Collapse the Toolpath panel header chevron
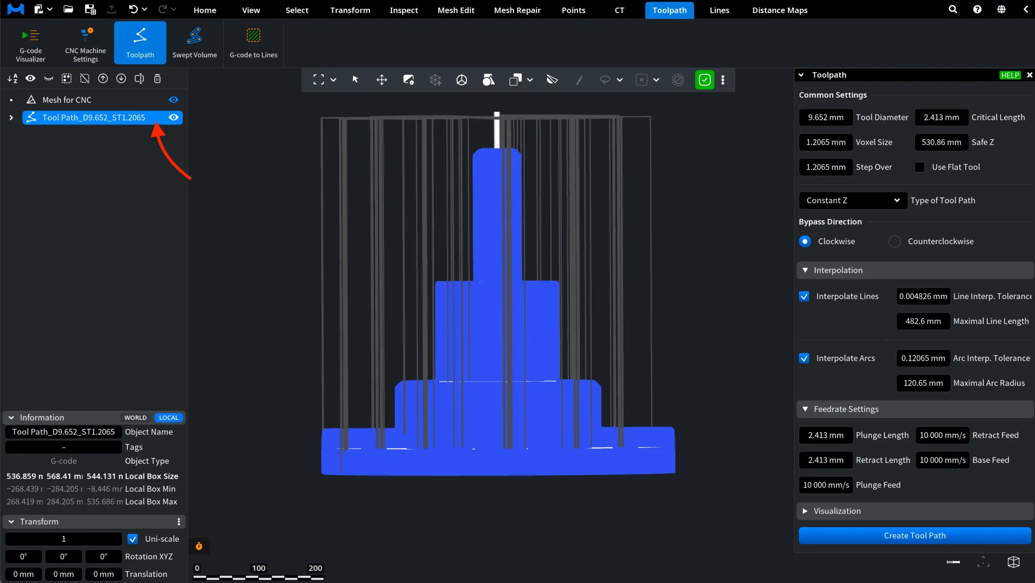This screenshot has height=583, width=1035. 801,75
